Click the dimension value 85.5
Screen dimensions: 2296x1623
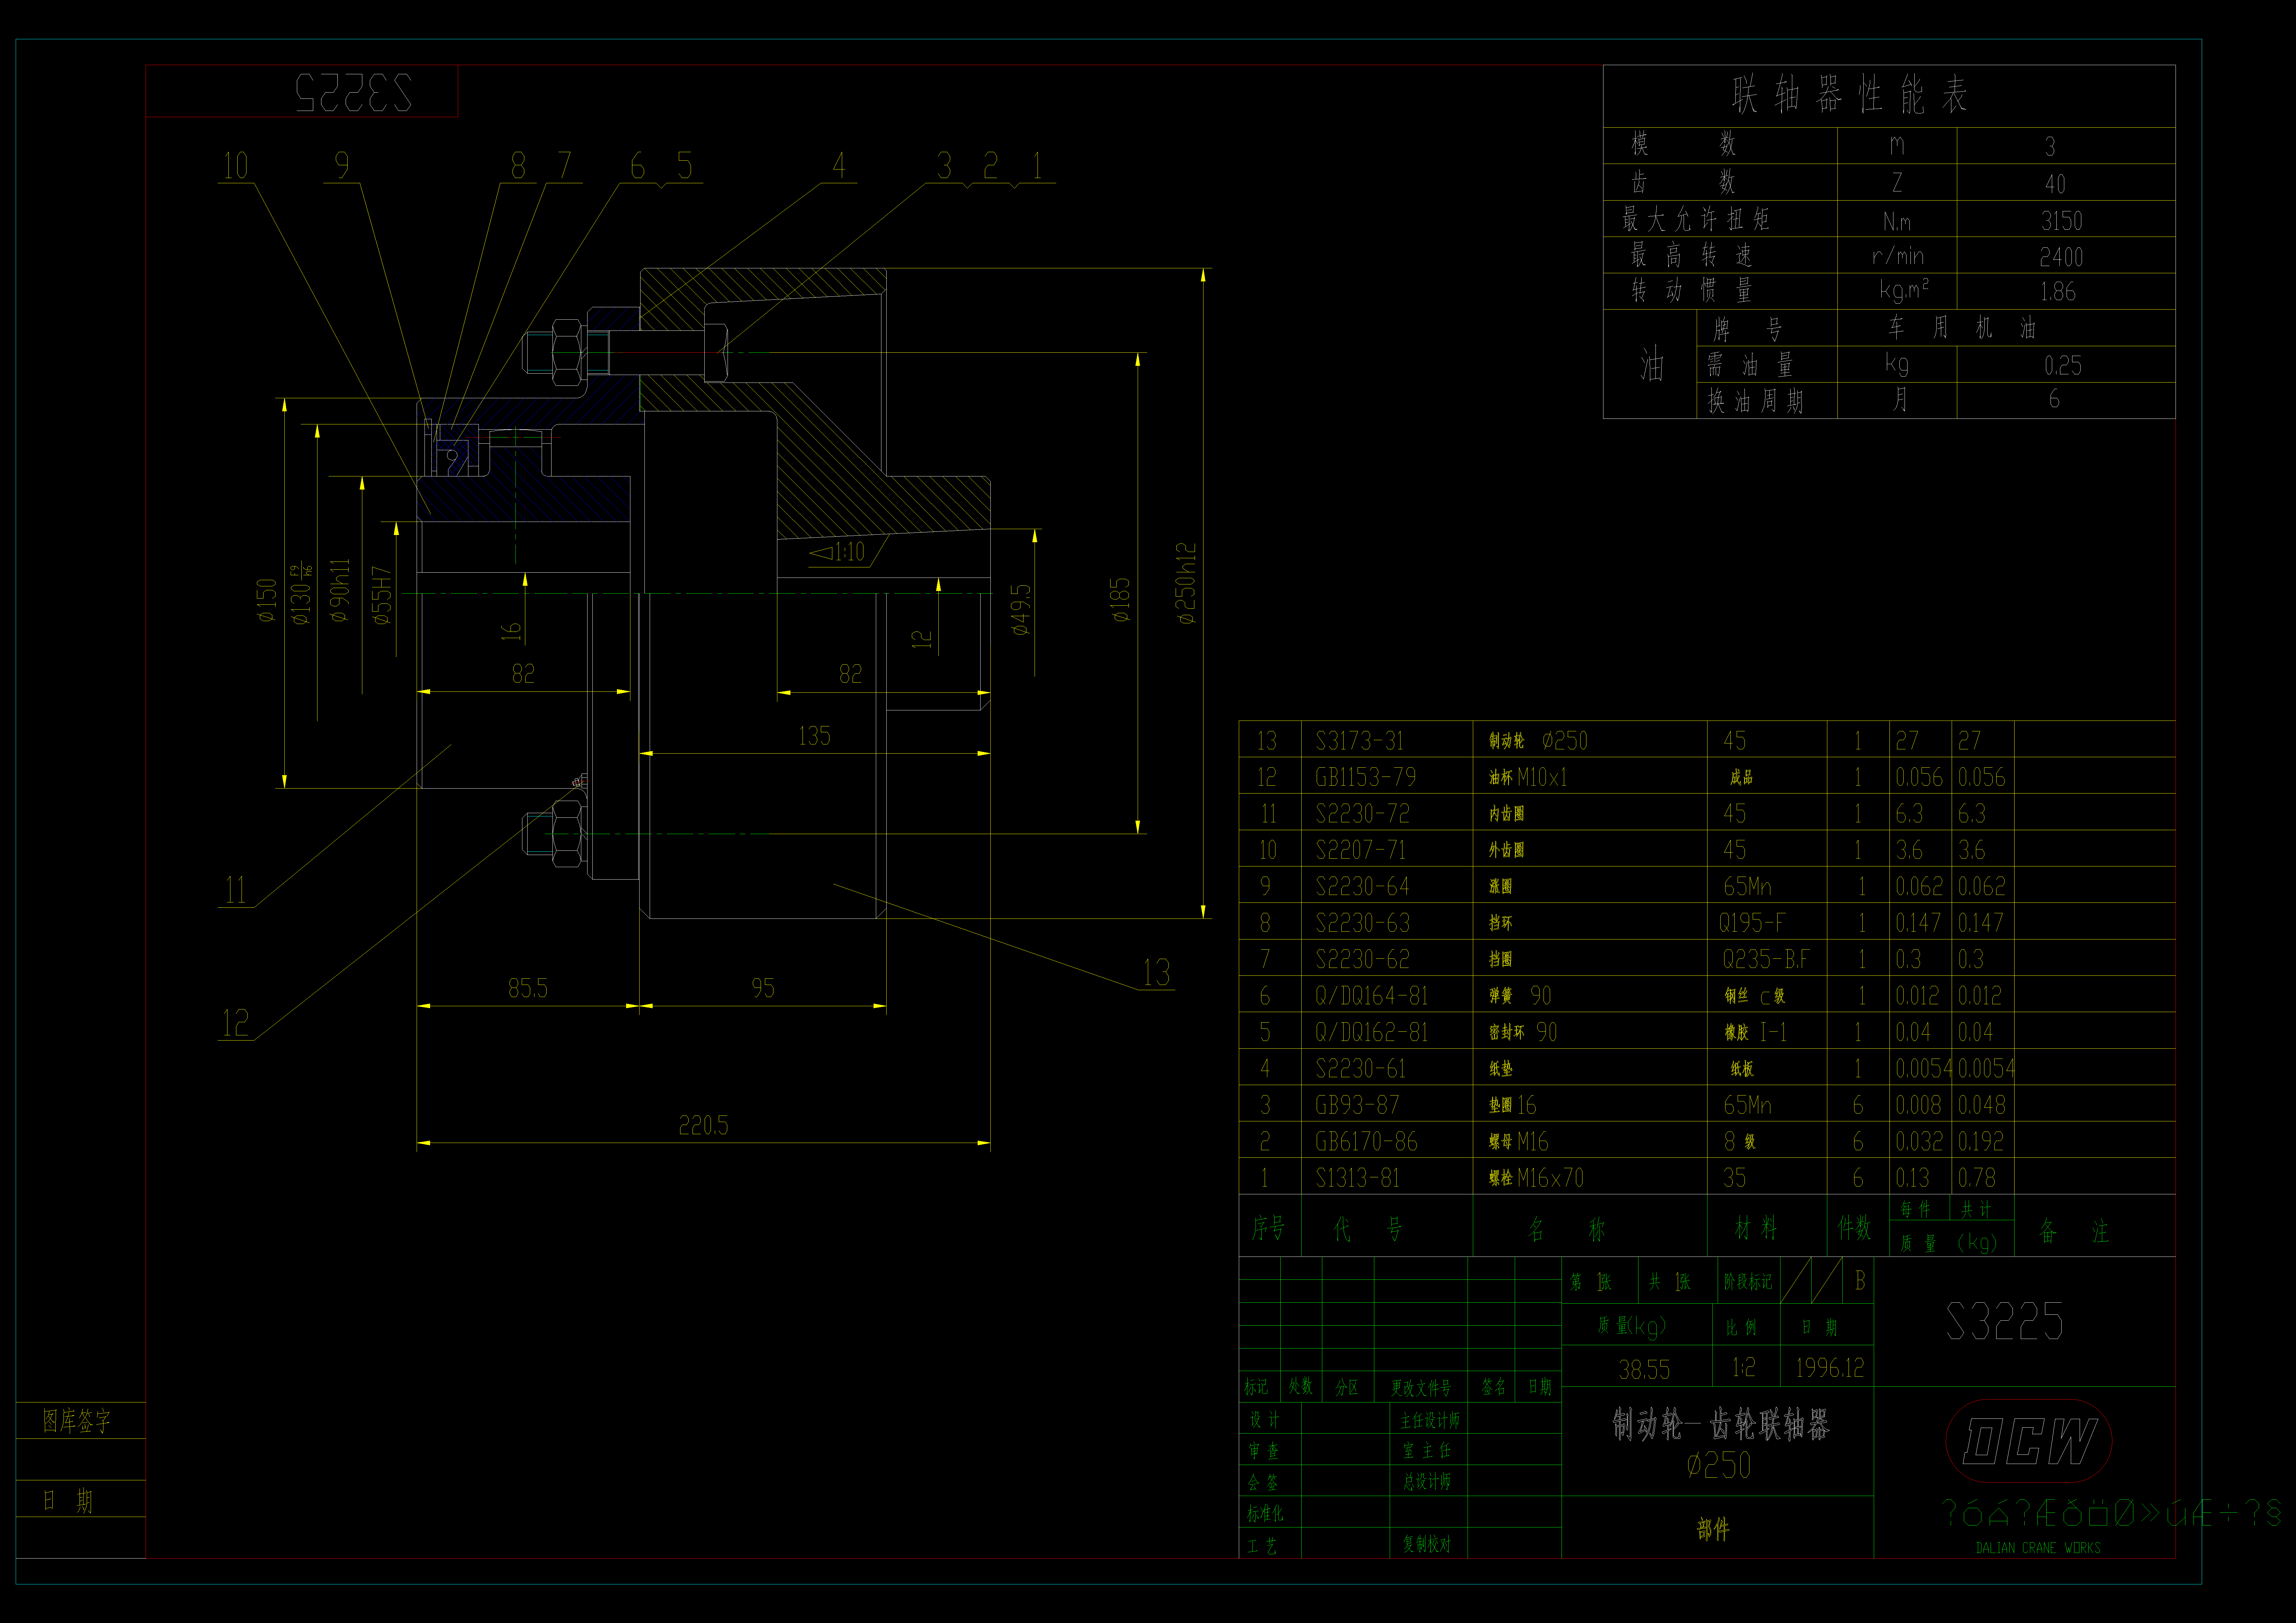pos(528,988)
